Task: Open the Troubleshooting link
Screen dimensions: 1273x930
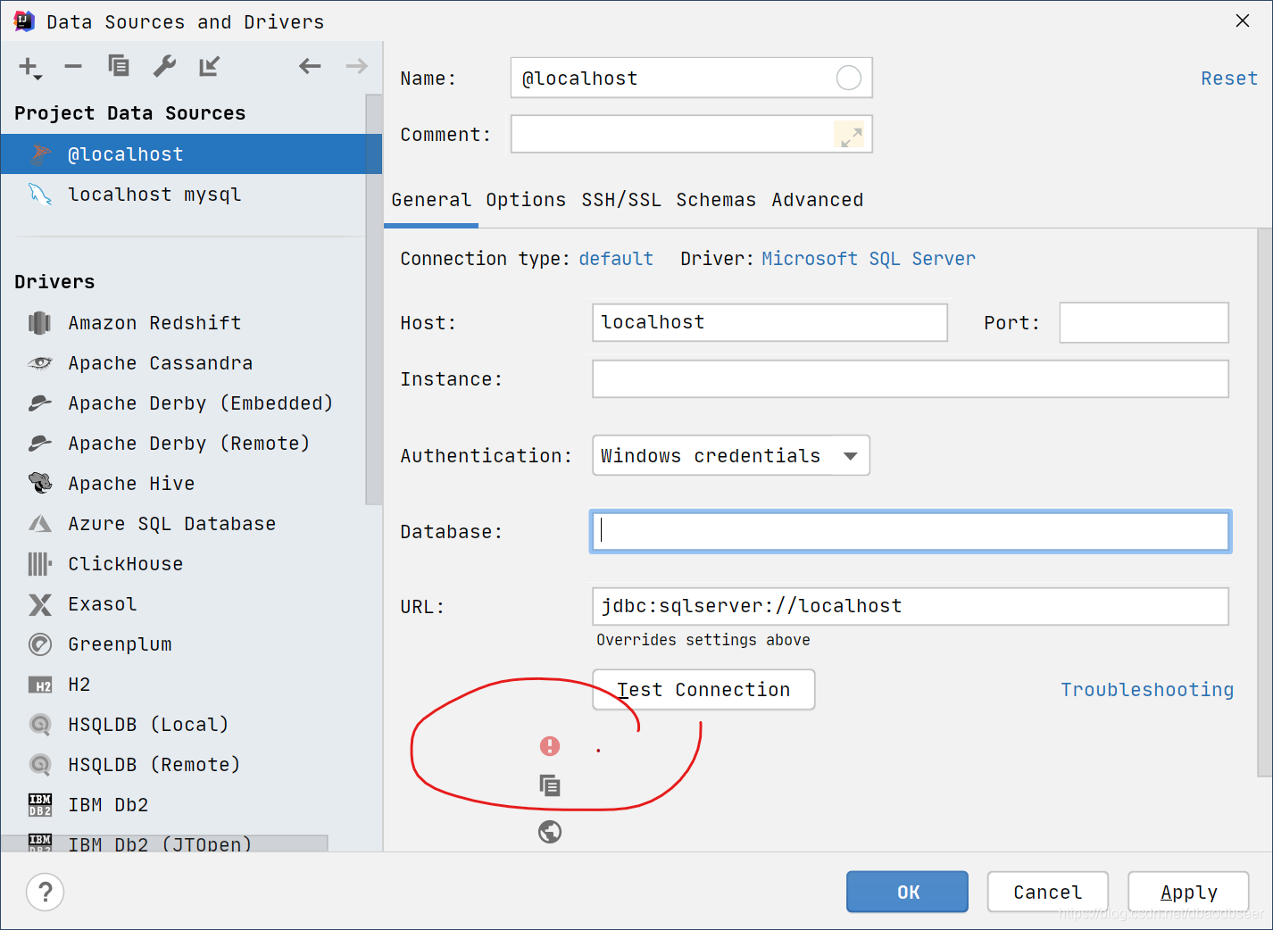Action: 1147,690
